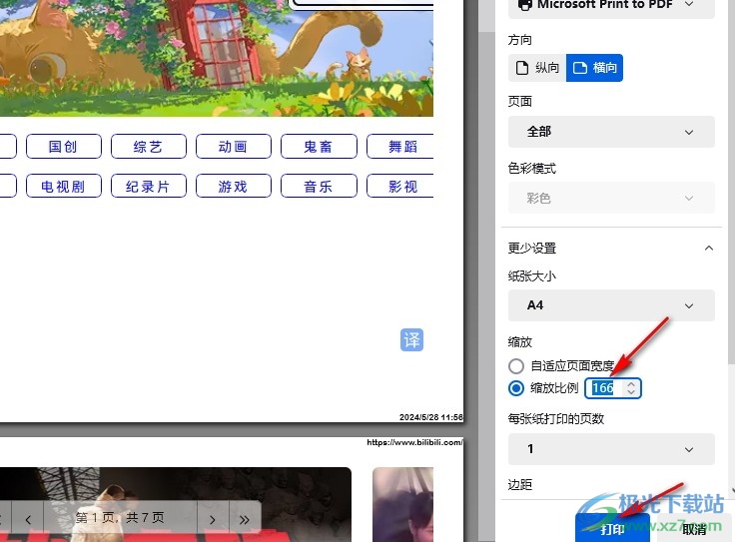Click the 鬼畜 category button
This screenshot has width=735, height=542.
click(x=319, y=147)
